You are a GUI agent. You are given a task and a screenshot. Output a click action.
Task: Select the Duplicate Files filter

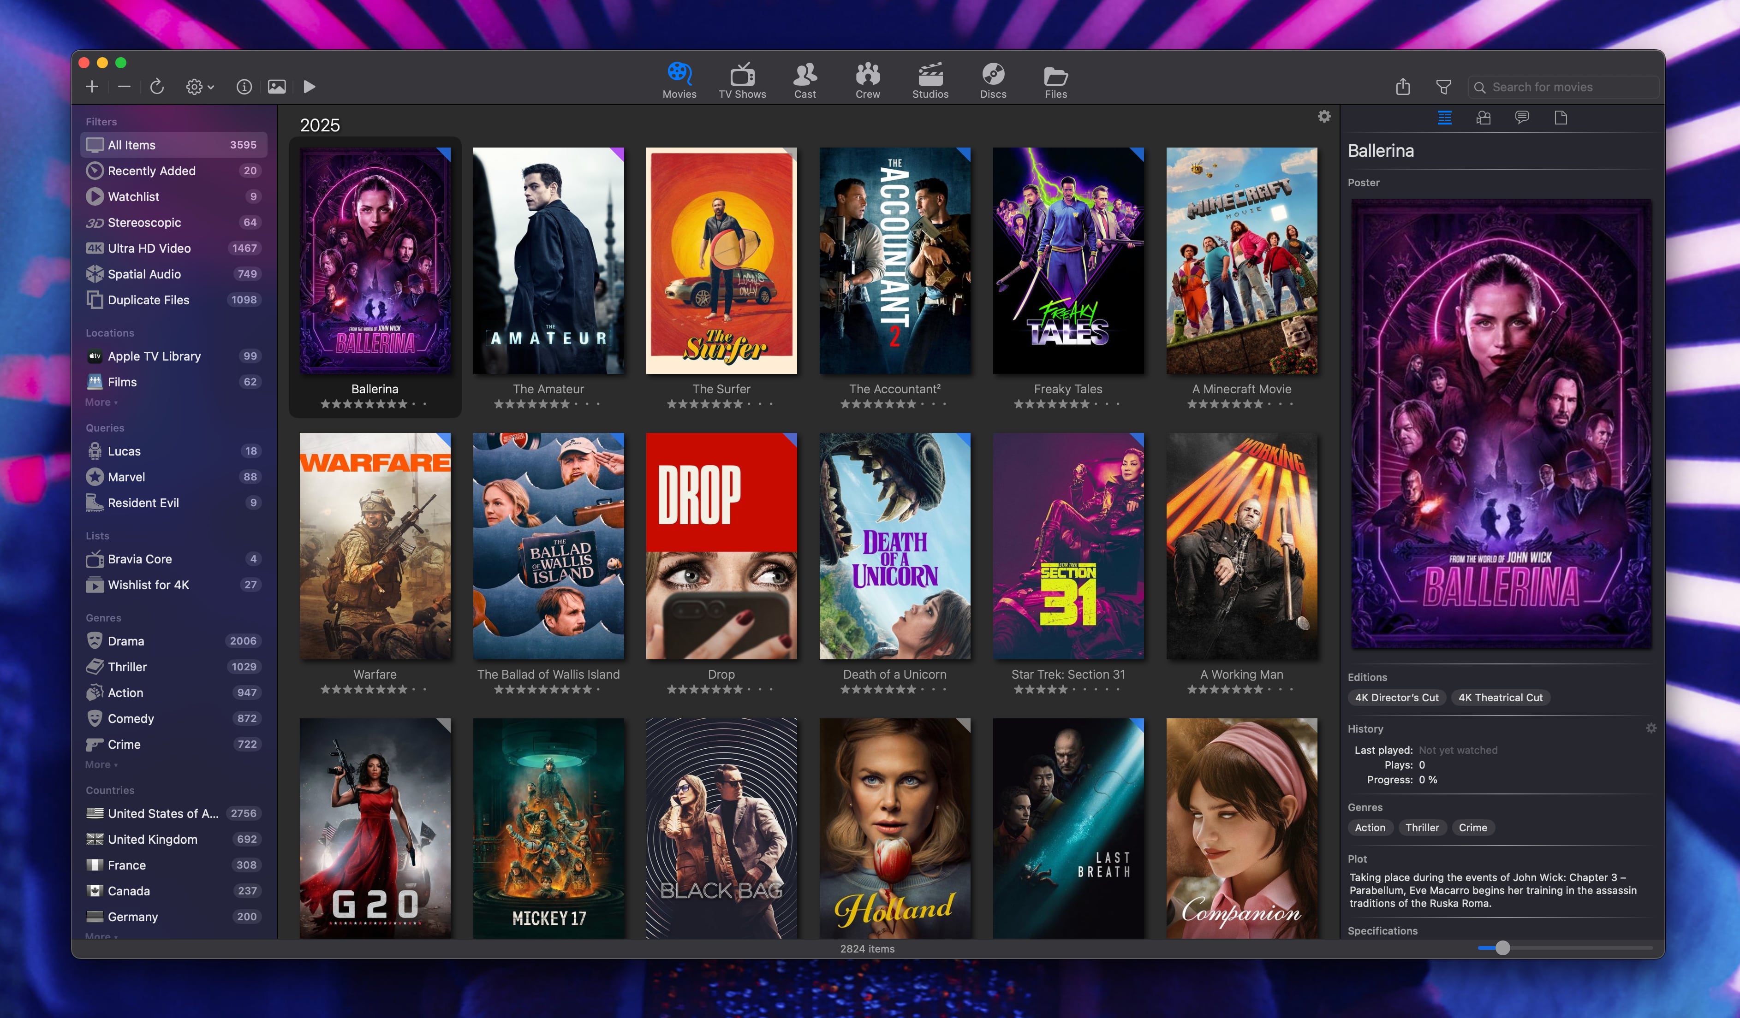[173, 300]
